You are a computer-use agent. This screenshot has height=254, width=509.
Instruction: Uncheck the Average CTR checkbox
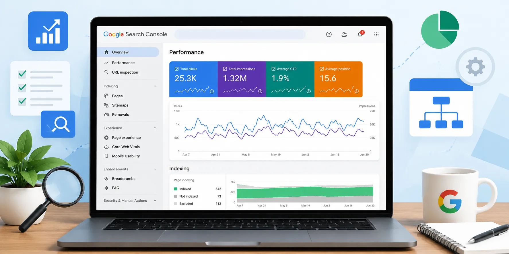273,69
